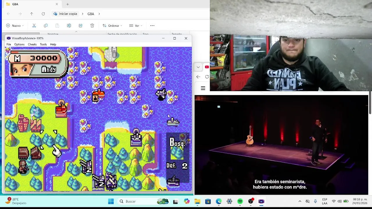Open Microsoft Store from the taskbar
372x209 pixels.
[x=208, y=201]
